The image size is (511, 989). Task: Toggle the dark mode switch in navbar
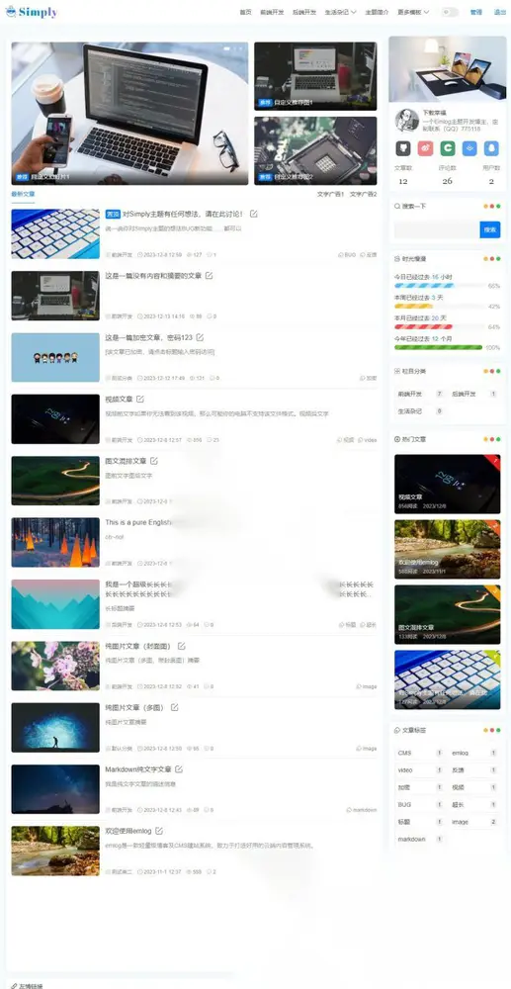click(x=450, y=12)
